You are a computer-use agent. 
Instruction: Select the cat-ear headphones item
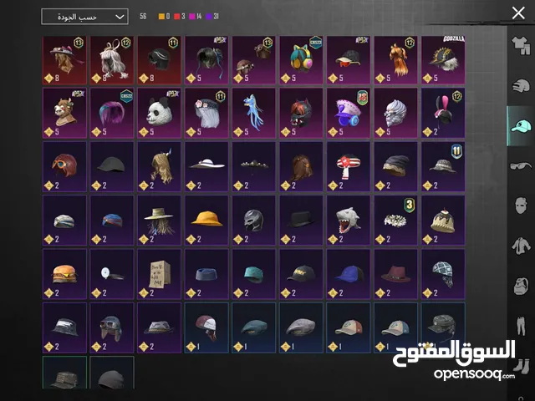click(301, 60)
